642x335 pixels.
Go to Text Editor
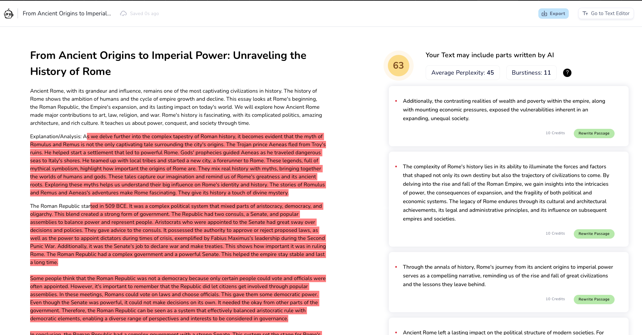click(606, 13)
